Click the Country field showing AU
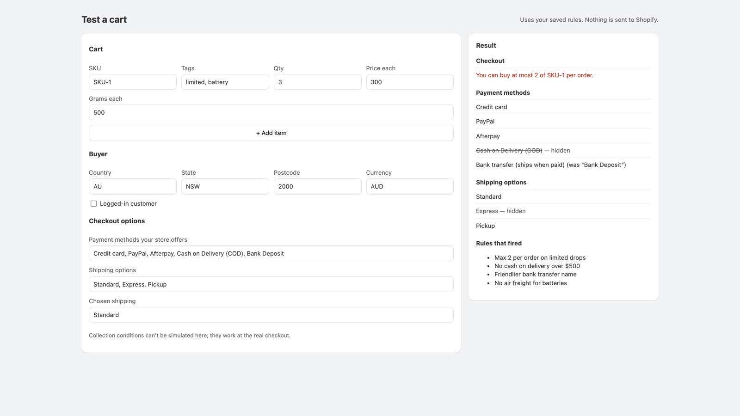The image size is (740, 416). [x=133, y=186]
